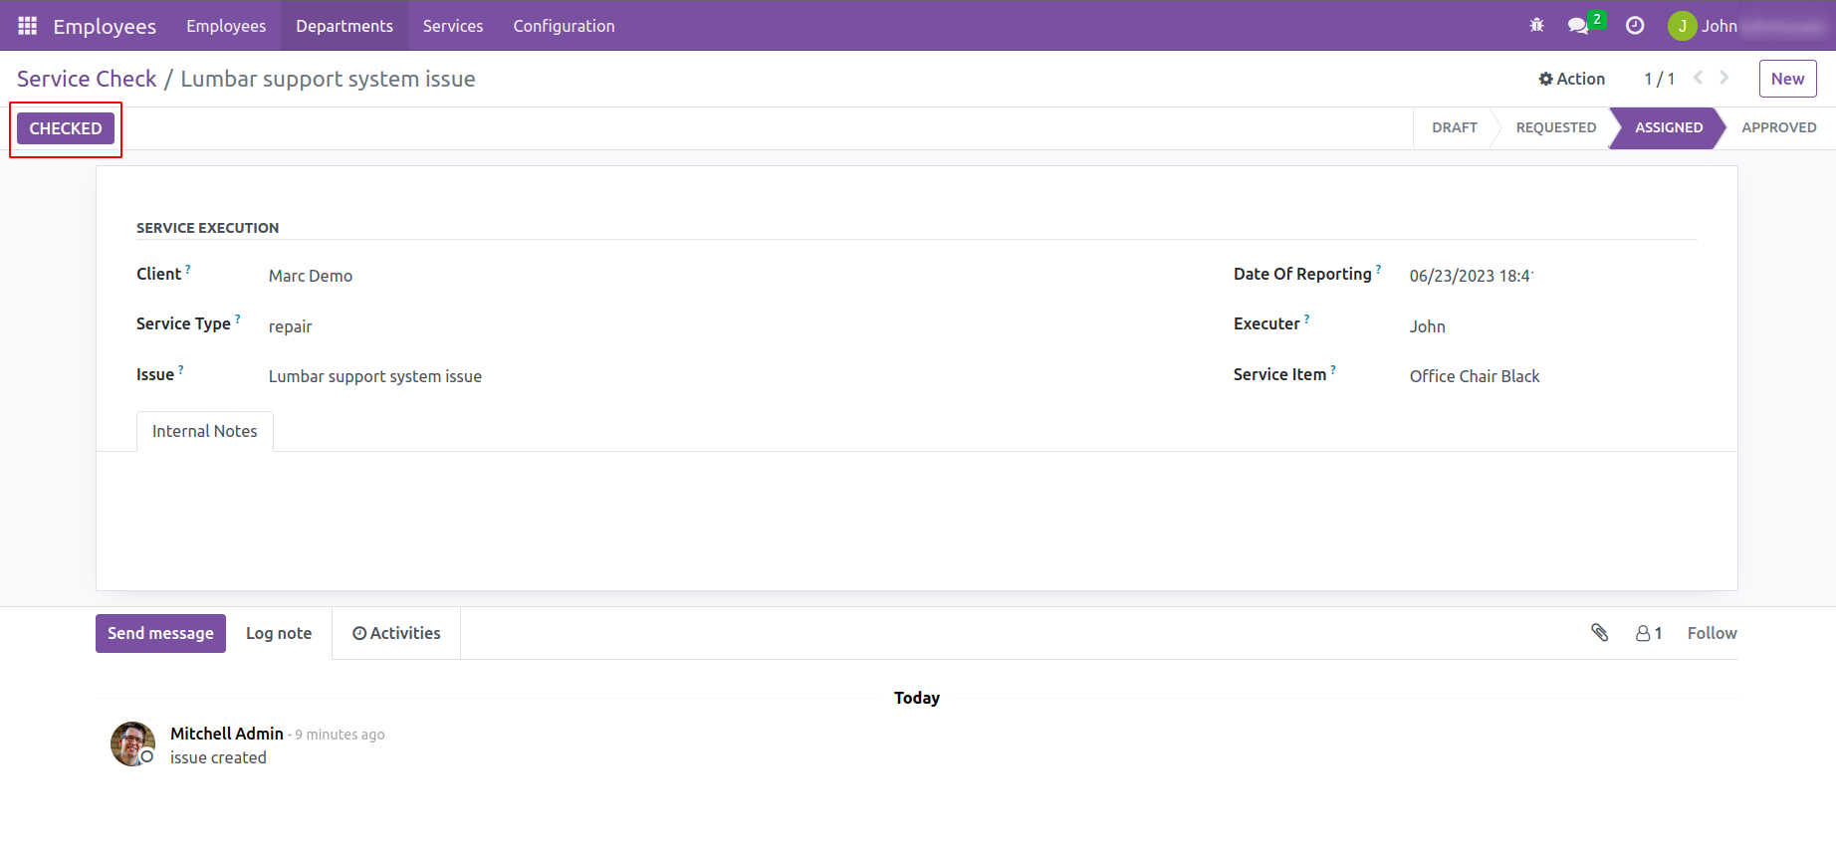Click the paperclip attachments icon
The height and width of the screenshot is (848, 1836).
pos(1600,633)
